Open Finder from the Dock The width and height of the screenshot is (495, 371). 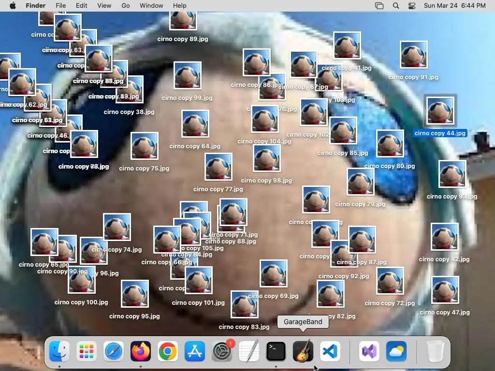[59, 351]
